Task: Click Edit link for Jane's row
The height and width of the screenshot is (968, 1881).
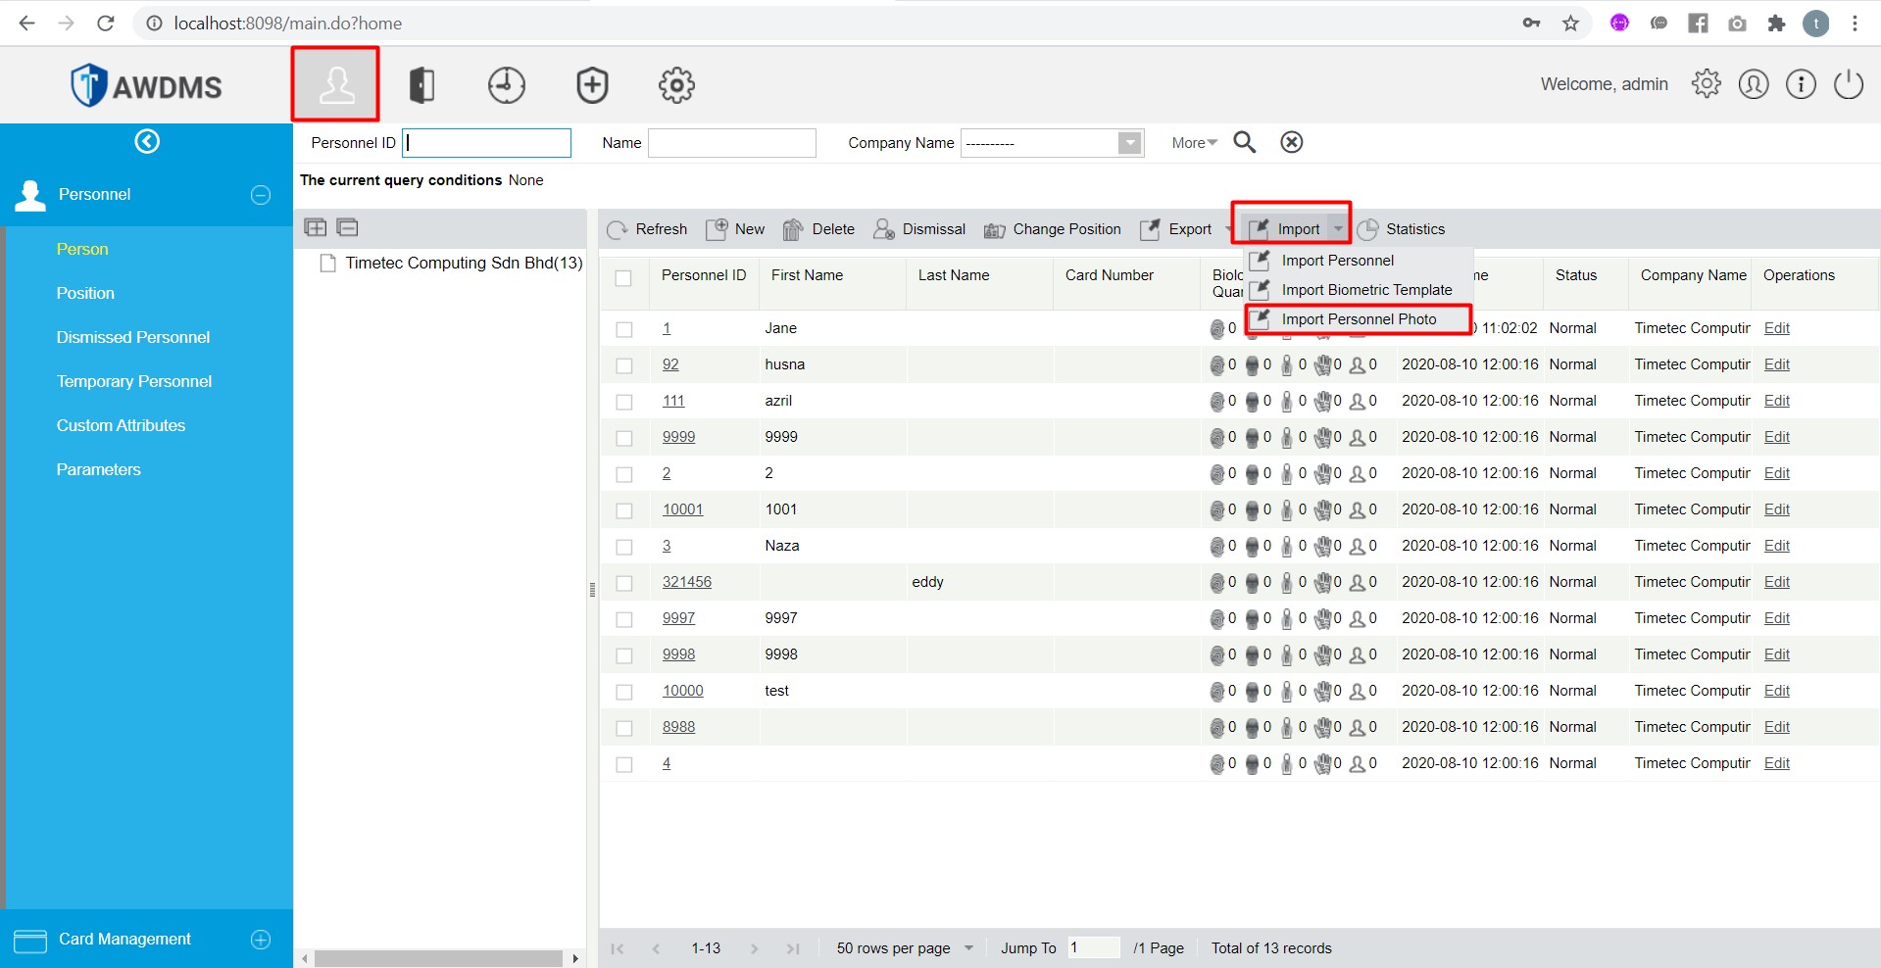Action: pos(1776,328)
